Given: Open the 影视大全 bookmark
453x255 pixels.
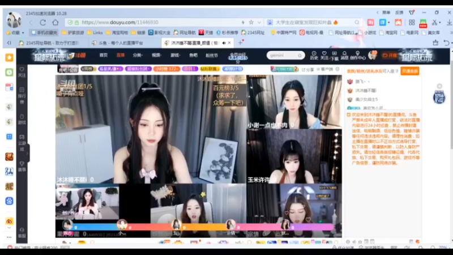Looking at the screenshot, I should coord(160,33).
